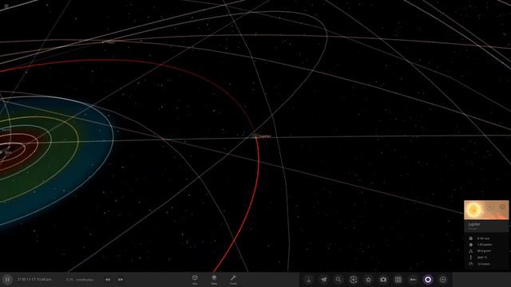Image resolution: width=511 pixels, height=287 pixels.
Task: Toggle the highlighted purple ring orbits button
Action: pos(428,280)
